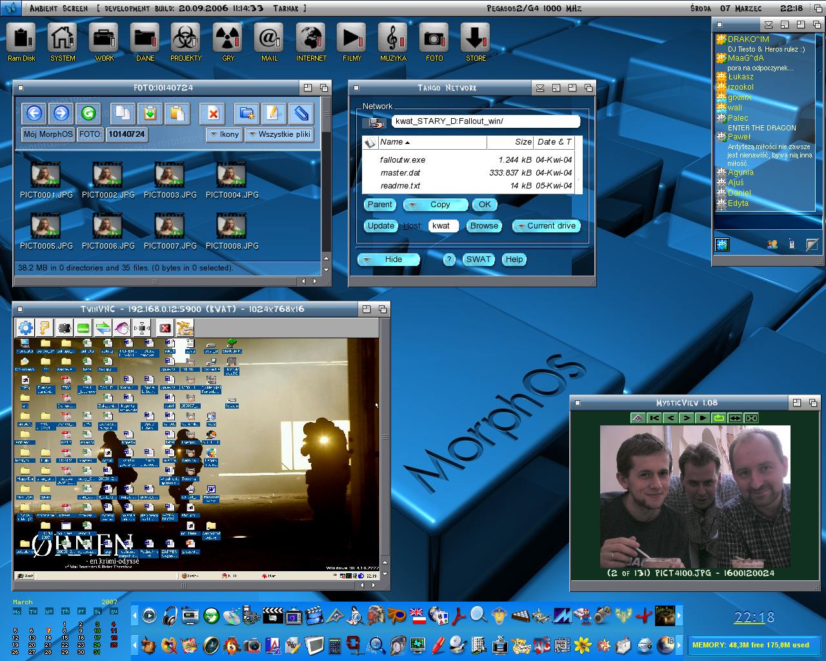Select contact Łukasz in messenger list

[740, 77]
